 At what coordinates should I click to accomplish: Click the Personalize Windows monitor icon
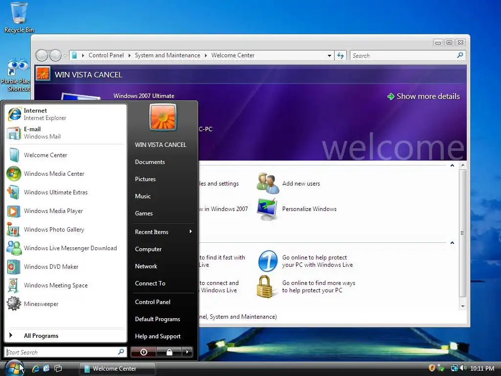point(267,209)
